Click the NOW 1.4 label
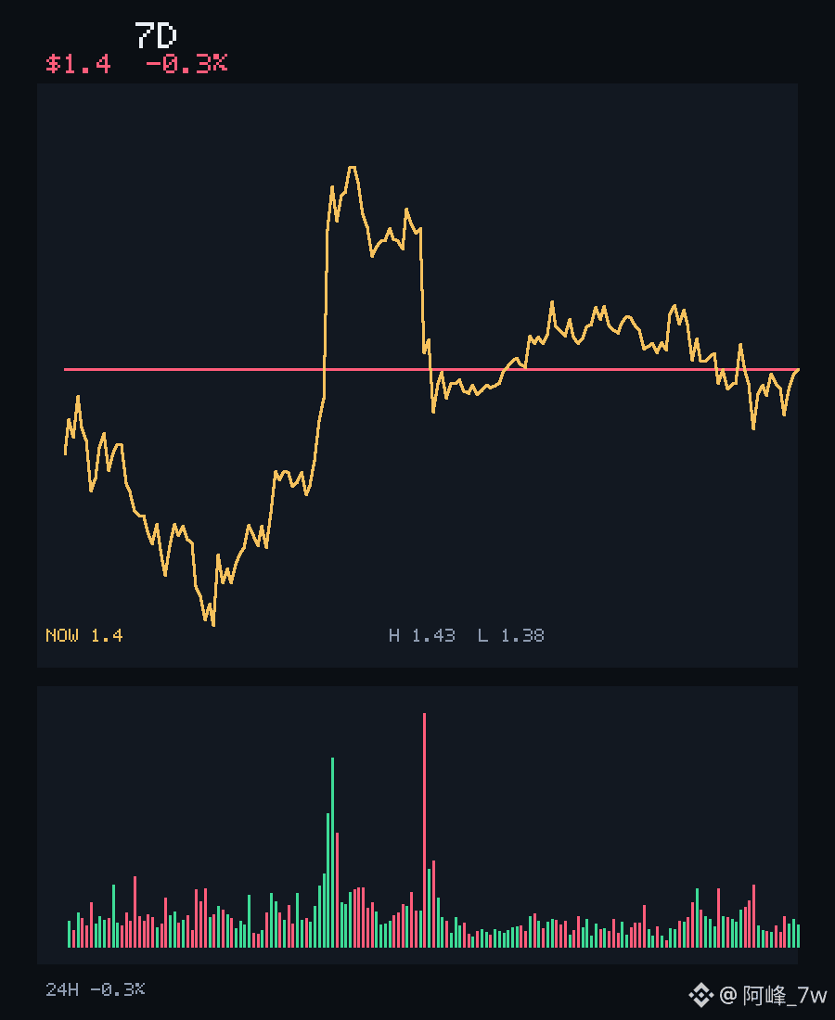Viewport: 835px width, 1020px height. (83, 635)
